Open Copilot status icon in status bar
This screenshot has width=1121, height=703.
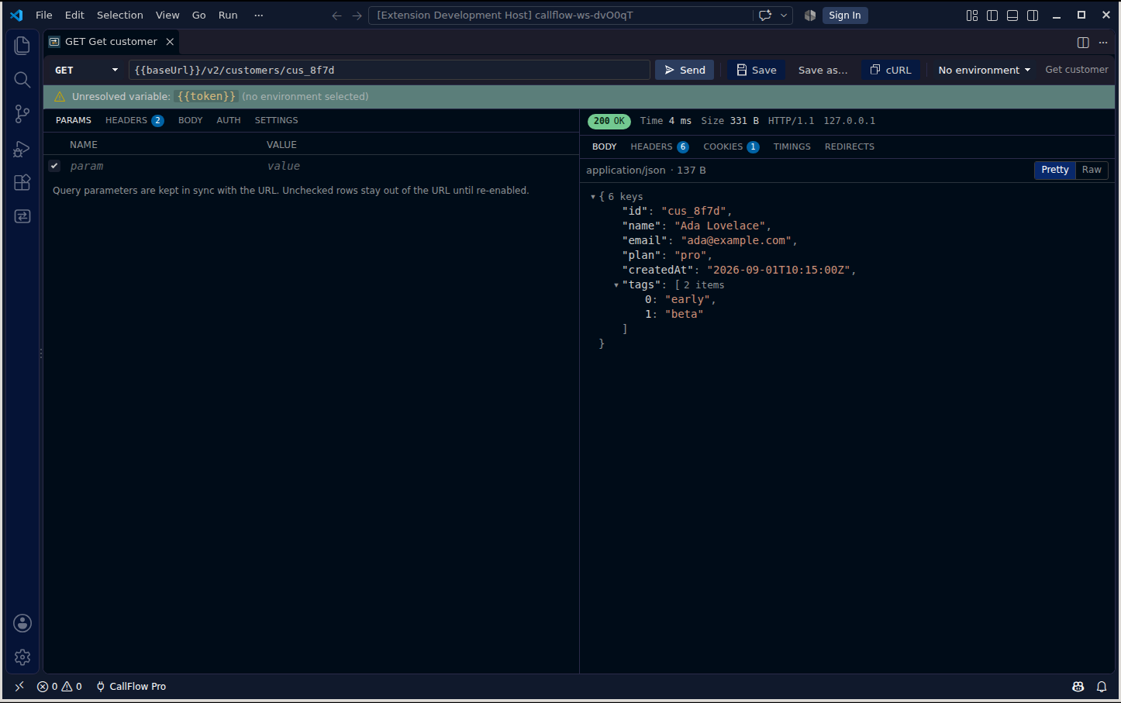click(1078, 686)
